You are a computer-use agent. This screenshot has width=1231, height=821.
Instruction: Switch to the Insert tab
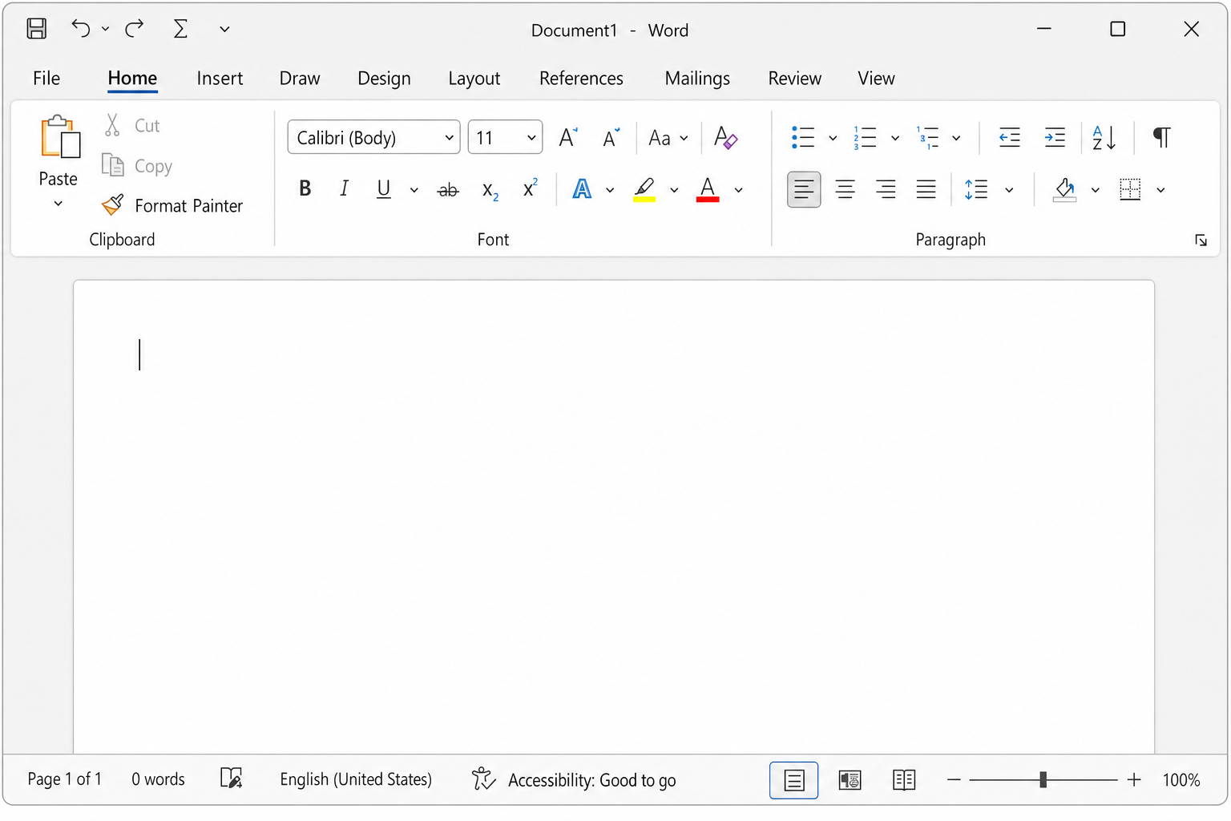pos(220,79)
